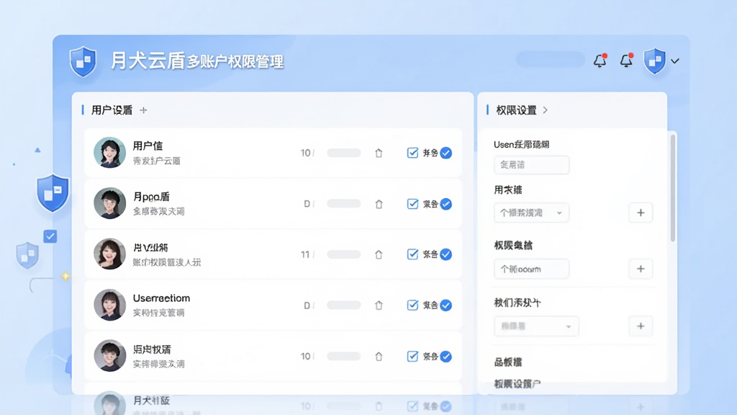Click upload arrow icon in 月ppo盾 row

[379, 204]
